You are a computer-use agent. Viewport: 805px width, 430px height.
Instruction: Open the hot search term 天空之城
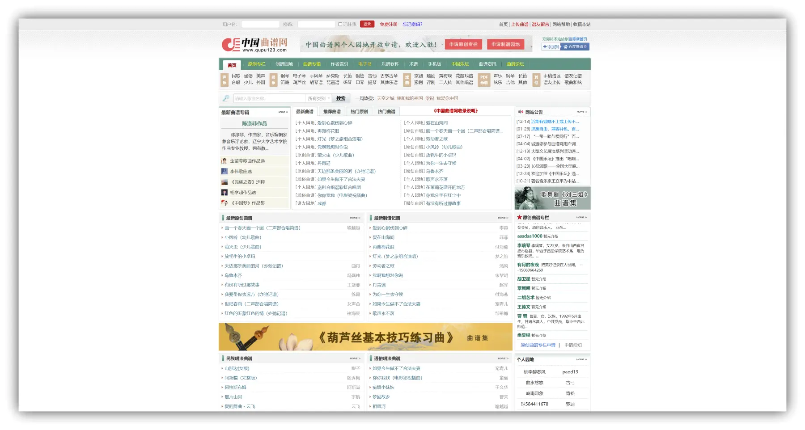(386, 98)
